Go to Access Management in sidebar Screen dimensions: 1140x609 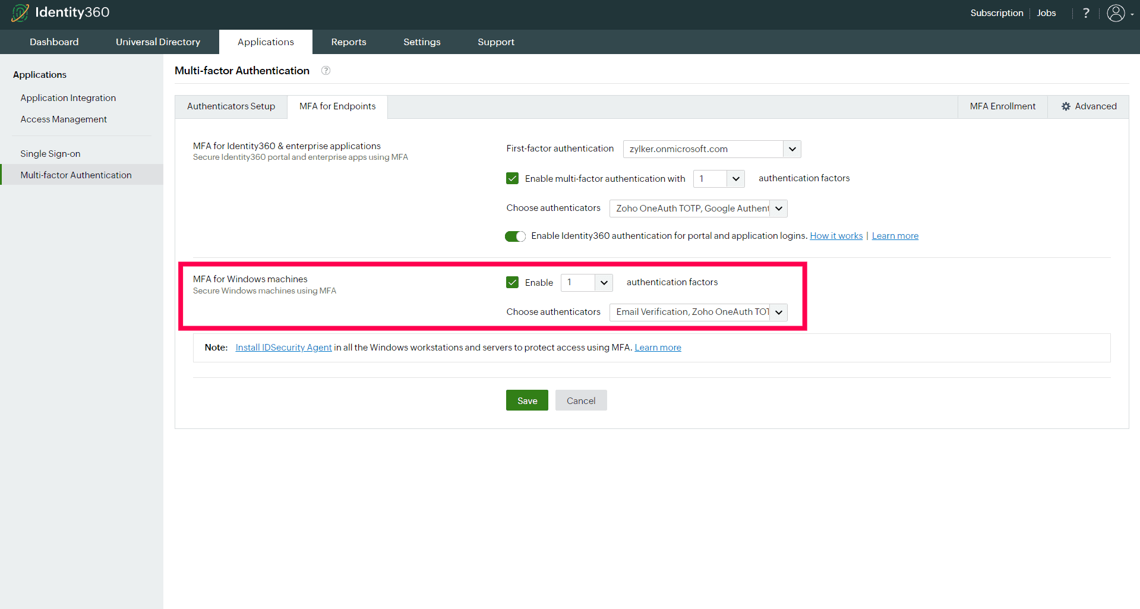tap(64, 119)
